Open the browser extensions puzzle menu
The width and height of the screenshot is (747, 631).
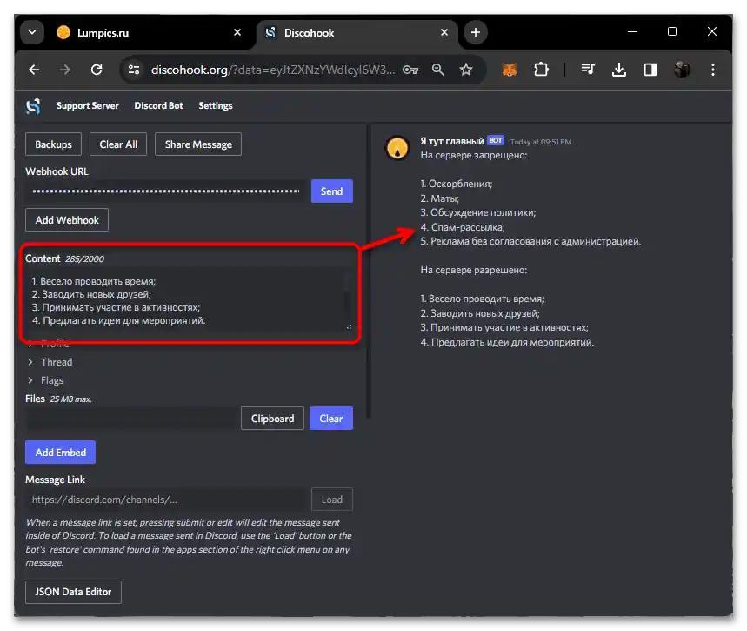coord(541,70)
